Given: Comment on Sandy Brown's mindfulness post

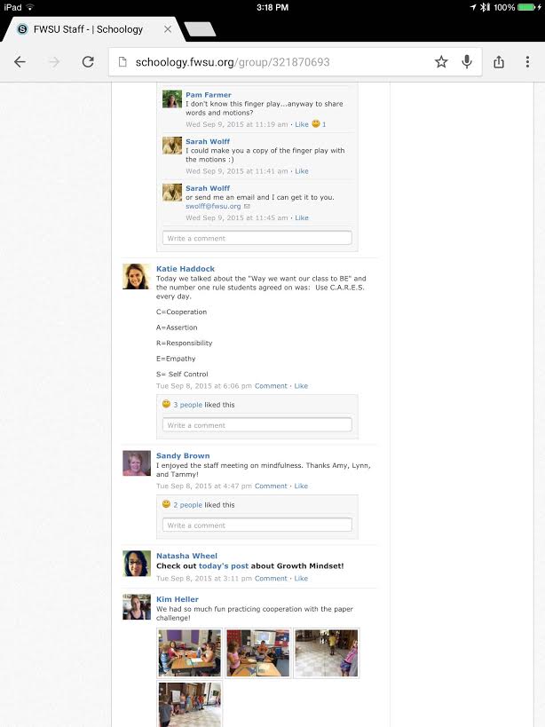Looking at the screenshot, I should coord(271,486).
